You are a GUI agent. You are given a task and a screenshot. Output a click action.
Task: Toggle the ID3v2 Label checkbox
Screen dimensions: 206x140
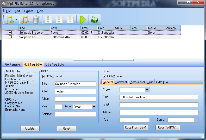(x=105, y=76)
